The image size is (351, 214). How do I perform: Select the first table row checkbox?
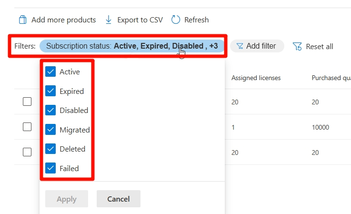click(27, 102)
